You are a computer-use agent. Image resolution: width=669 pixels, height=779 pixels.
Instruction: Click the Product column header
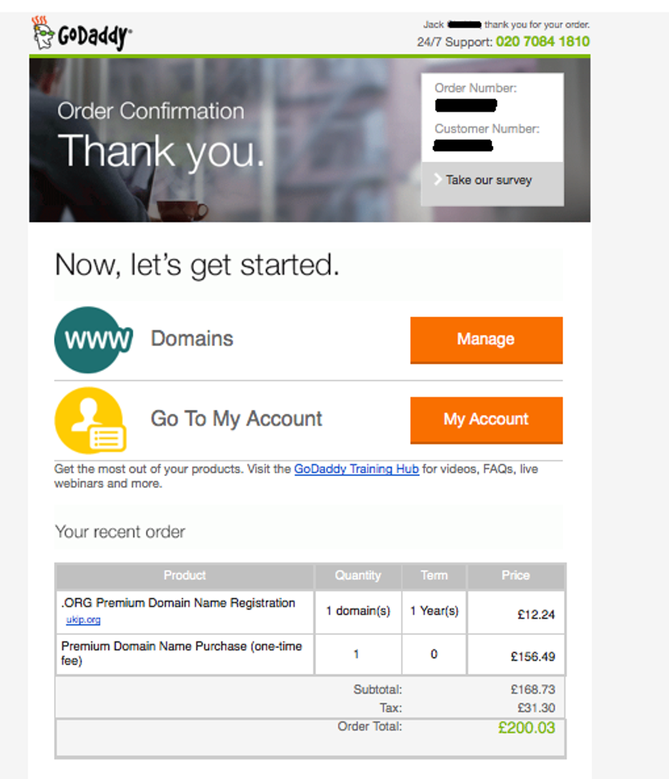point(185,575)
